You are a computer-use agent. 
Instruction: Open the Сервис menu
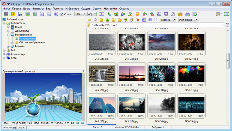(97, 9)
